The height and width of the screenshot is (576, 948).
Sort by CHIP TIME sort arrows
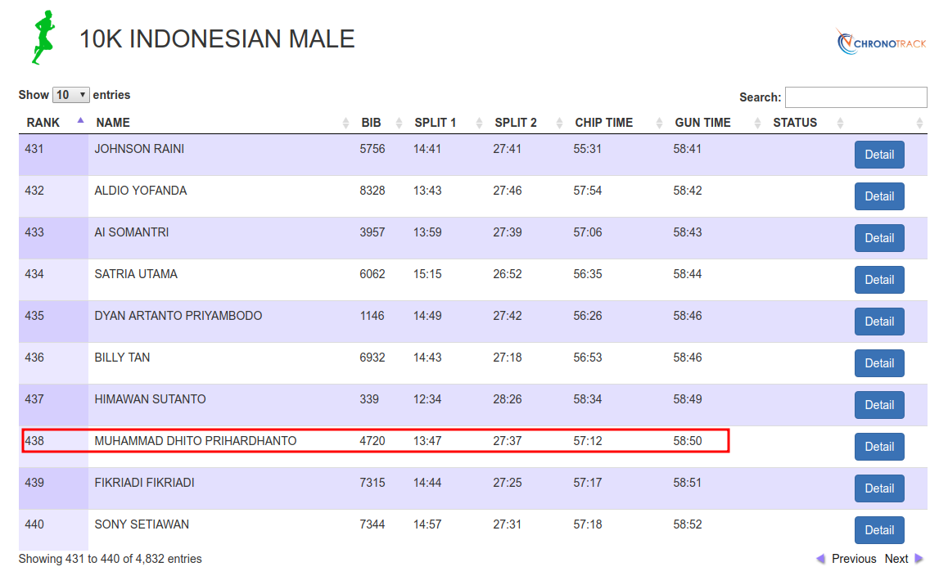[659, 122]
